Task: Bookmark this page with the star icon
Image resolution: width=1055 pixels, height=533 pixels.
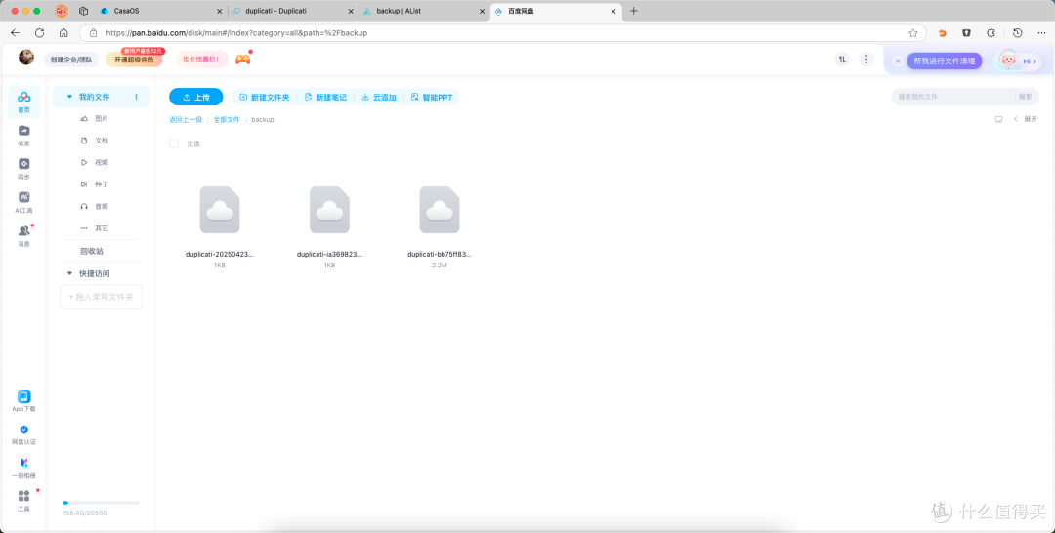Action: pos(913,33)
